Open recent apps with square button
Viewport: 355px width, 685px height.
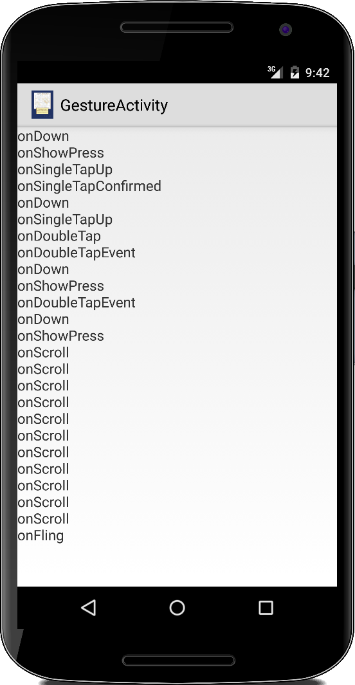[x=266, y=607]
